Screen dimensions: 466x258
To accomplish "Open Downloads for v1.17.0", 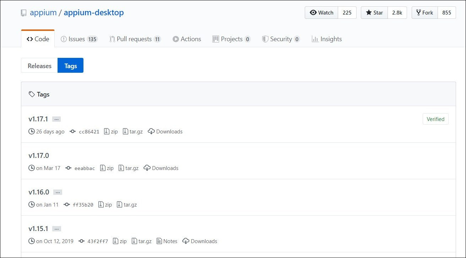I will 161,168.
